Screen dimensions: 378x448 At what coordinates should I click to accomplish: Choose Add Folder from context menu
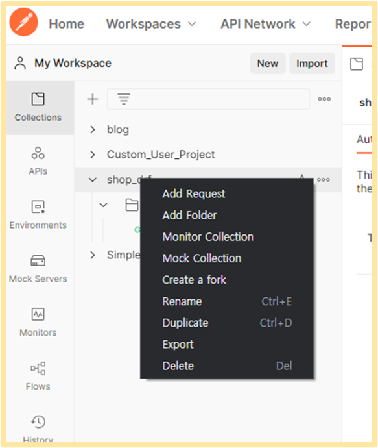[x=227, y=215]
